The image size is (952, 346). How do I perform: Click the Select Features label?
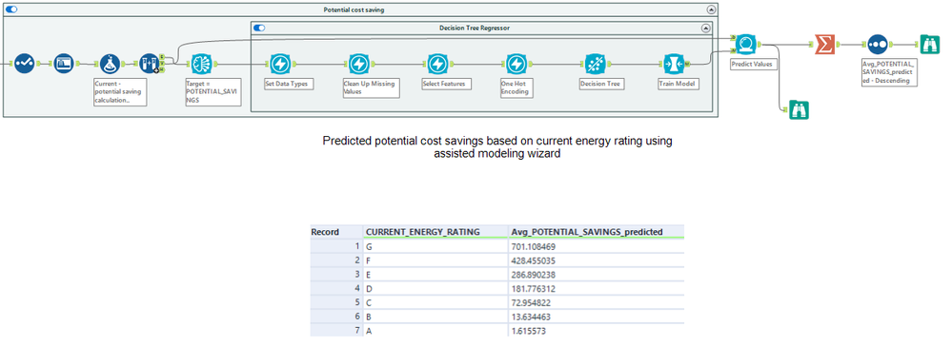tap(446, 84)
